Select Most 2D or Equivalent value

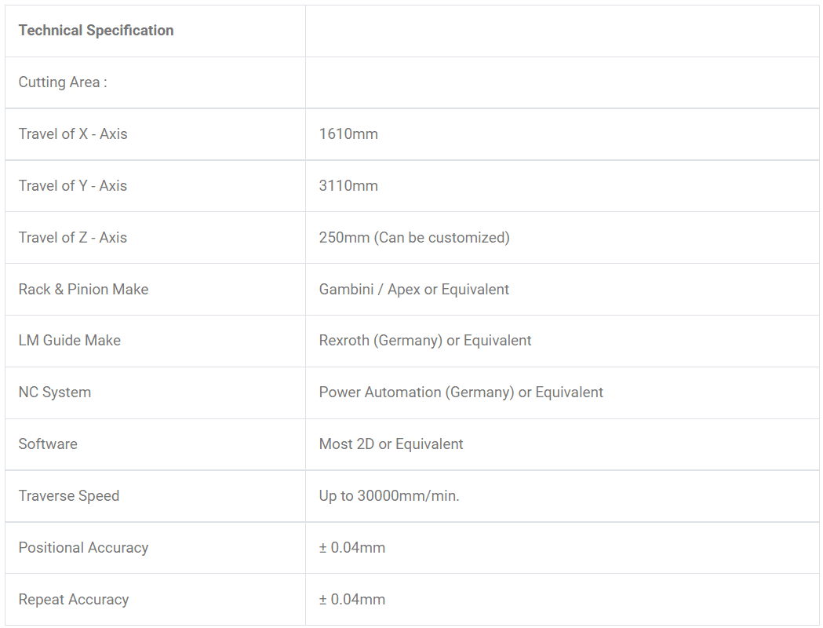(391, 444)
